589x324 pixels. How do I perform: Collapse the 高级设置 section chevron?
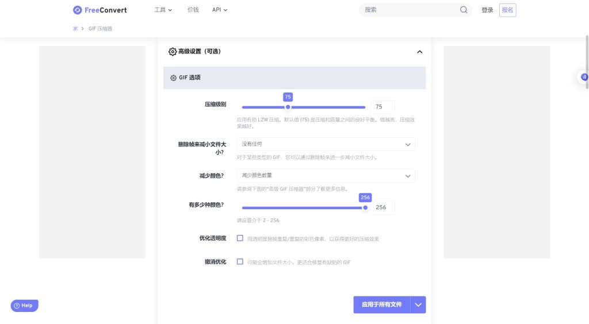[419, 52]
